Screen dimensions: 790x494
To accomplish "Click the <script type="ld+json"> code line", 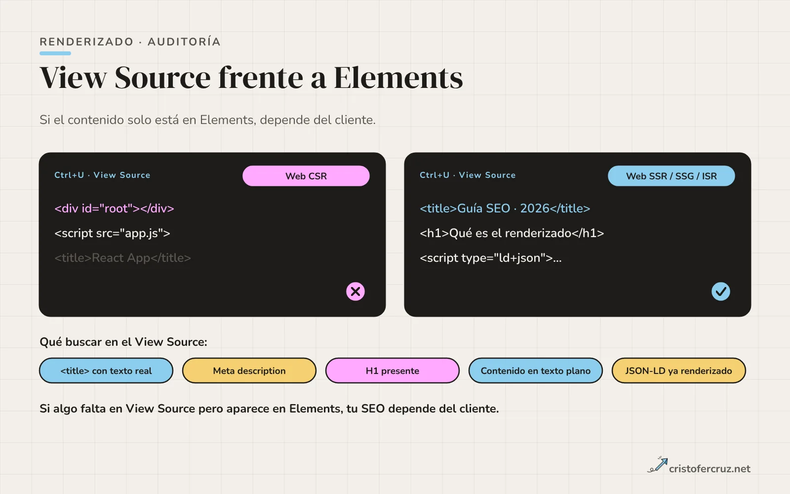I will [491, 258].
